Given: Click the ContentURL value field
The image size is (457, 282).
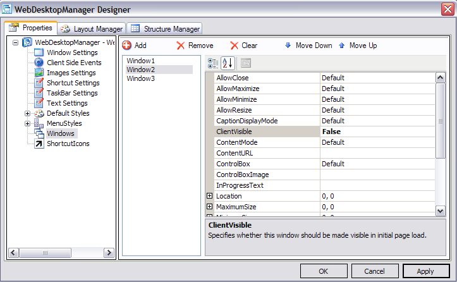Looking at the screenshot, I should click(x=377, y=153).
